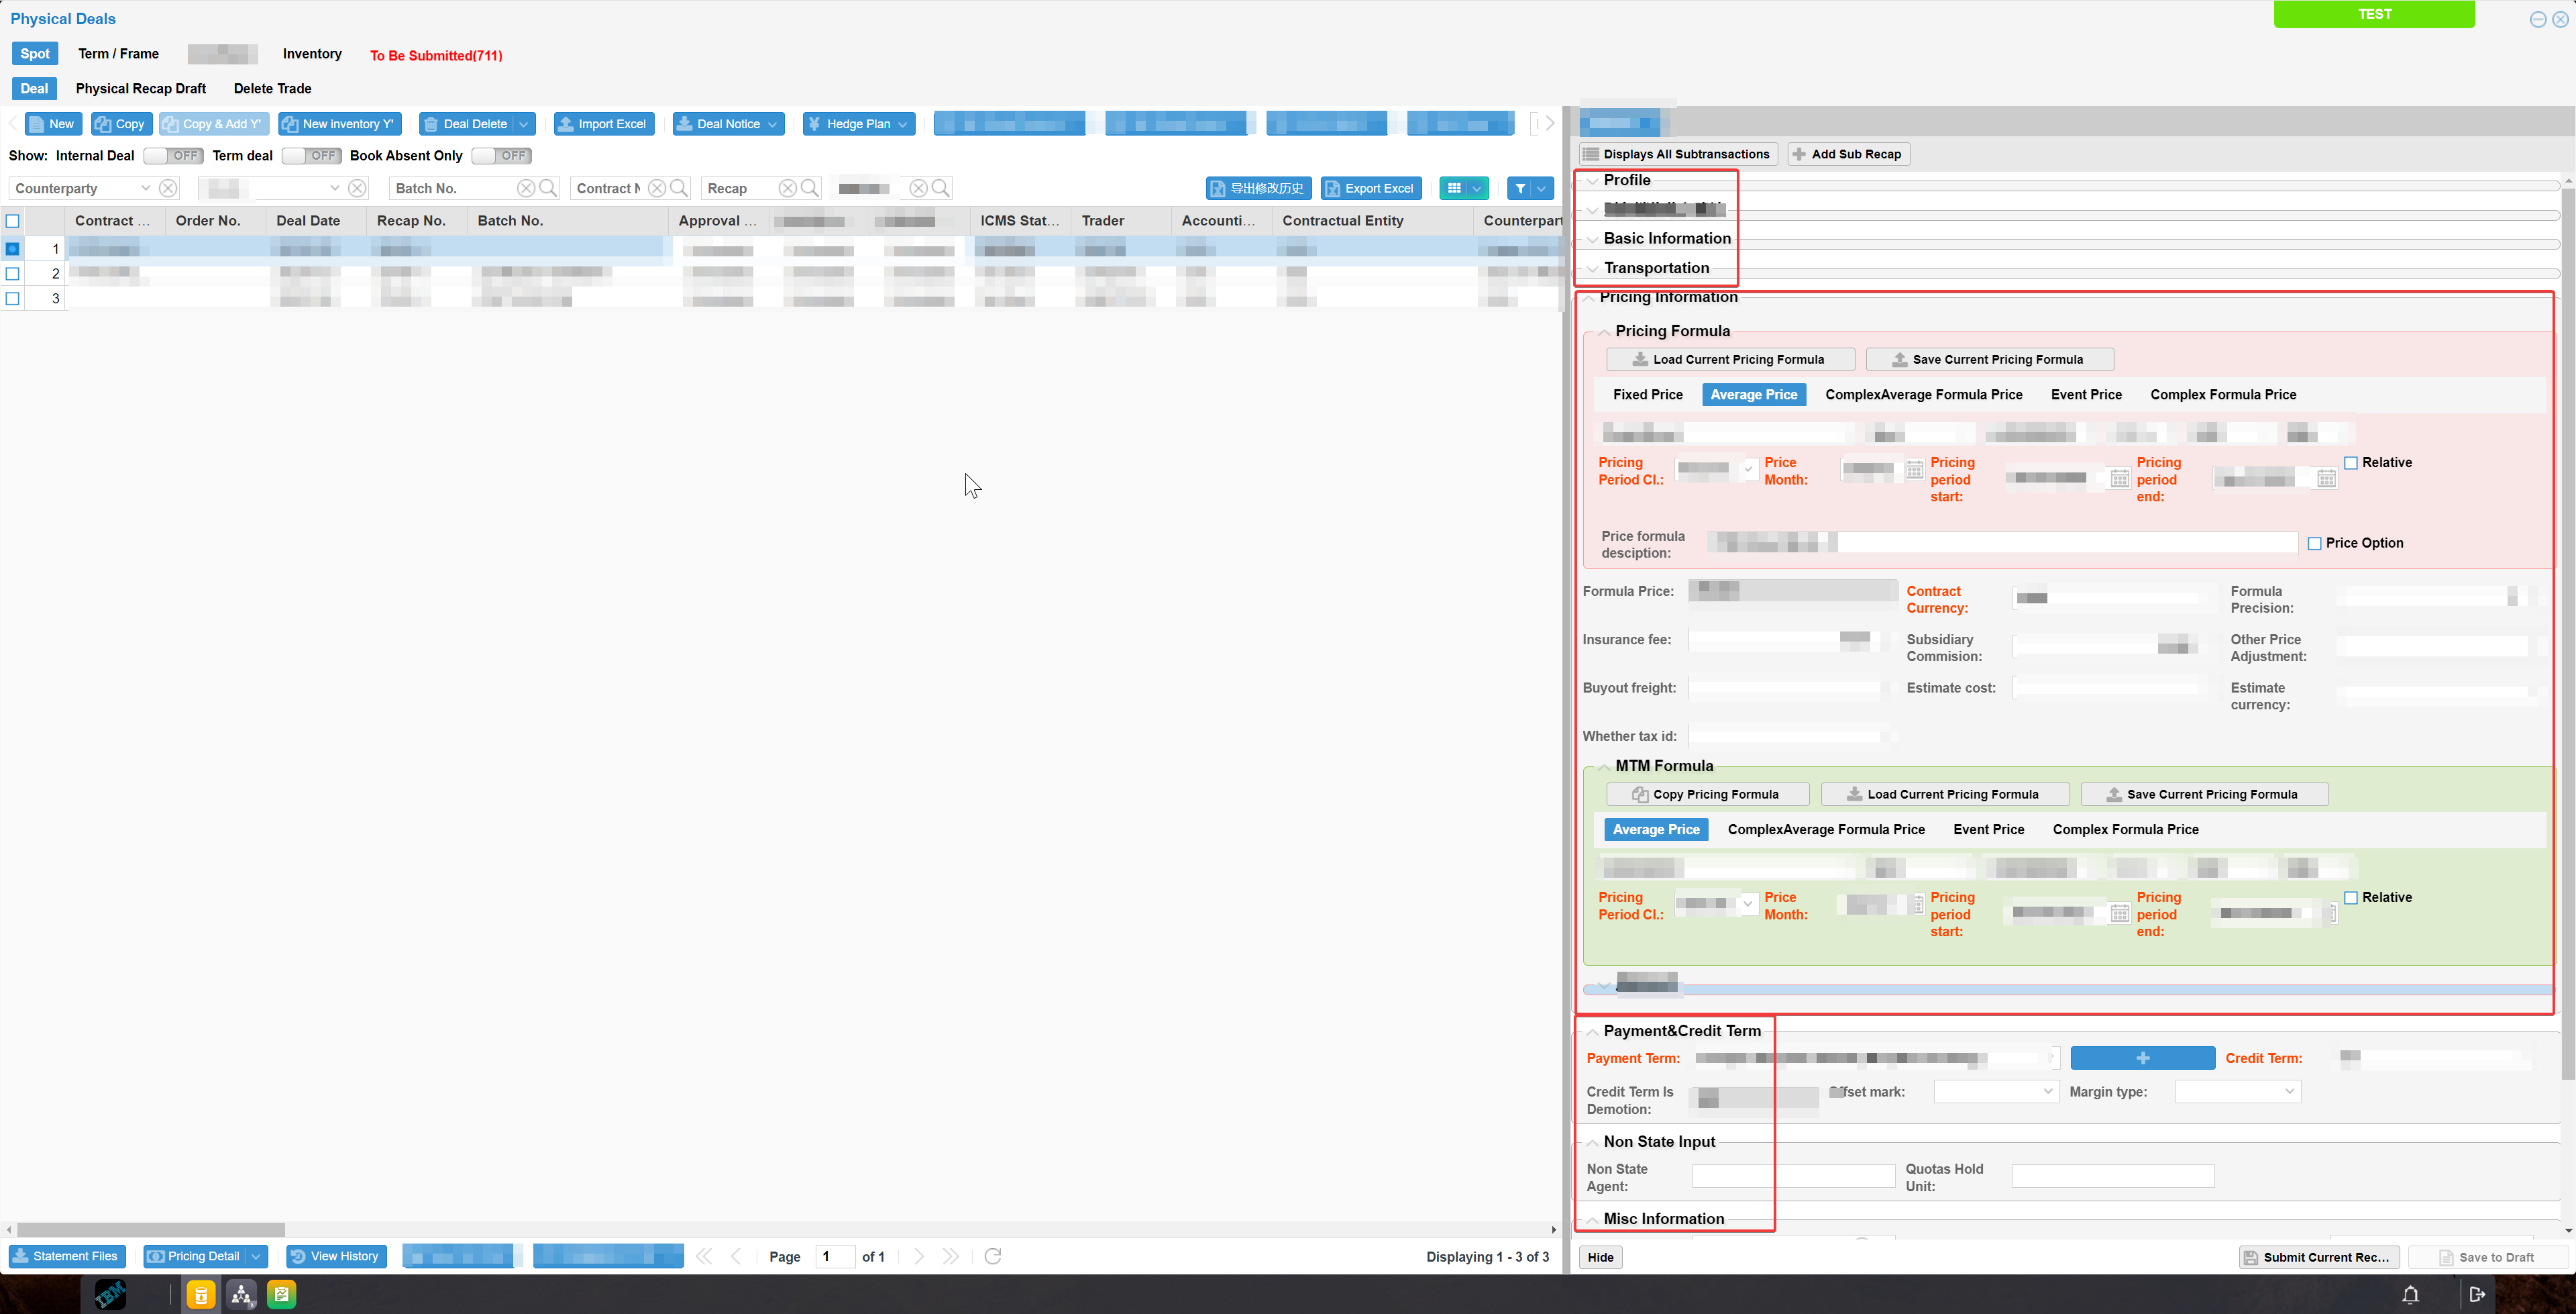Image resolution: width=2576 pixels, height=1314 pixels.
Task: Open Deal Delete dropdown arrow
Action: click(524, 124)
